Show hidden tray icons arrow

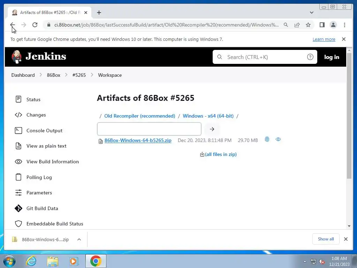[x=305, y=261]
